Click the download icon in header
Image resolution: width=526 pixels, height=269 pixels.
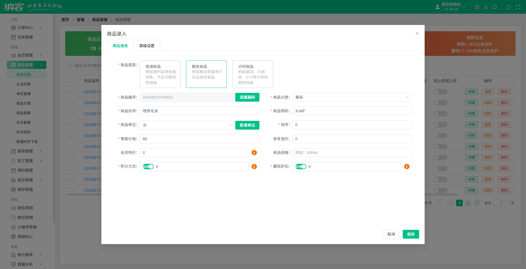[486, 7]
